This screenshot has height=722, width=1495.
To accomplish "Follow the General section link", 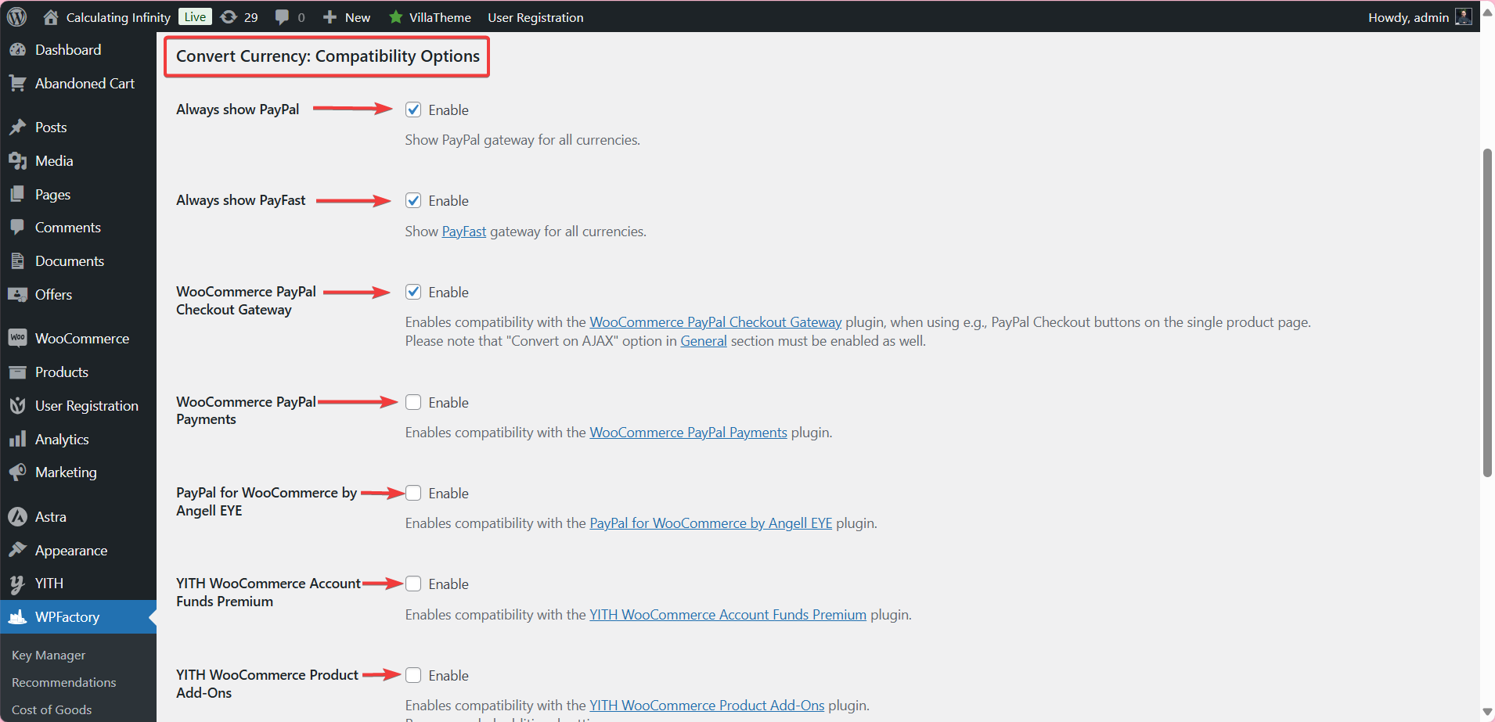I will [x=704, y=341].
